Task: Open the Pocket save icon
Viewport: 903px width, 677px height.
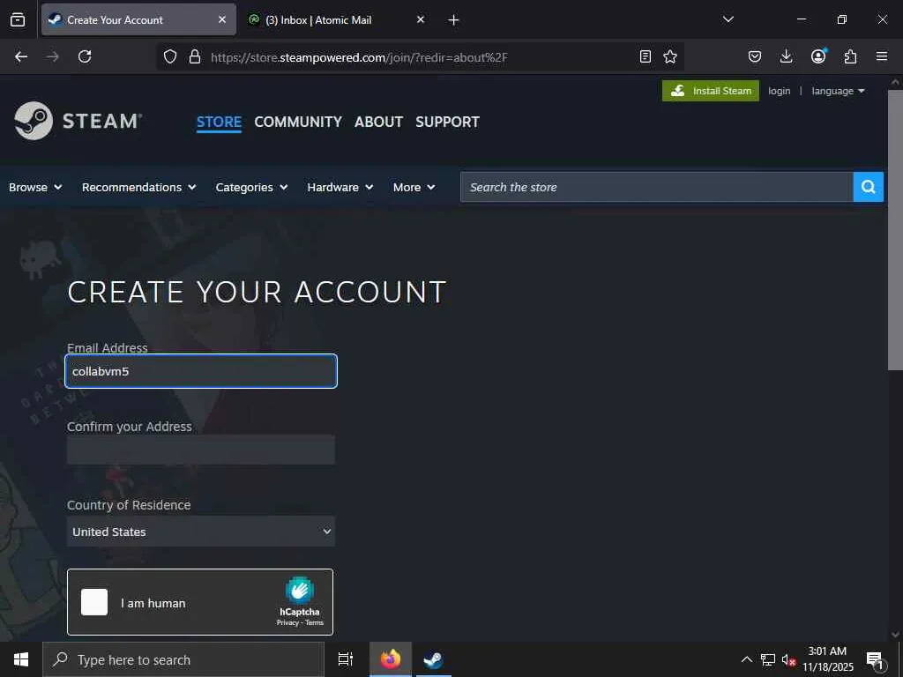Action: point(755,56)
